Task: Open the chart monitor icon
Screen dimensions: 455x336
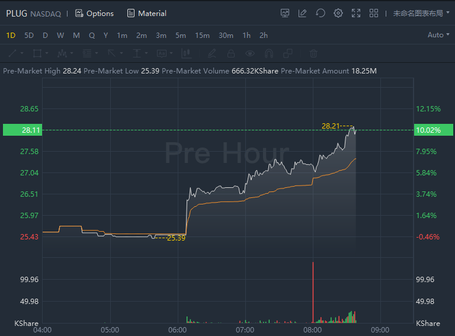Action: pos(285,13)
